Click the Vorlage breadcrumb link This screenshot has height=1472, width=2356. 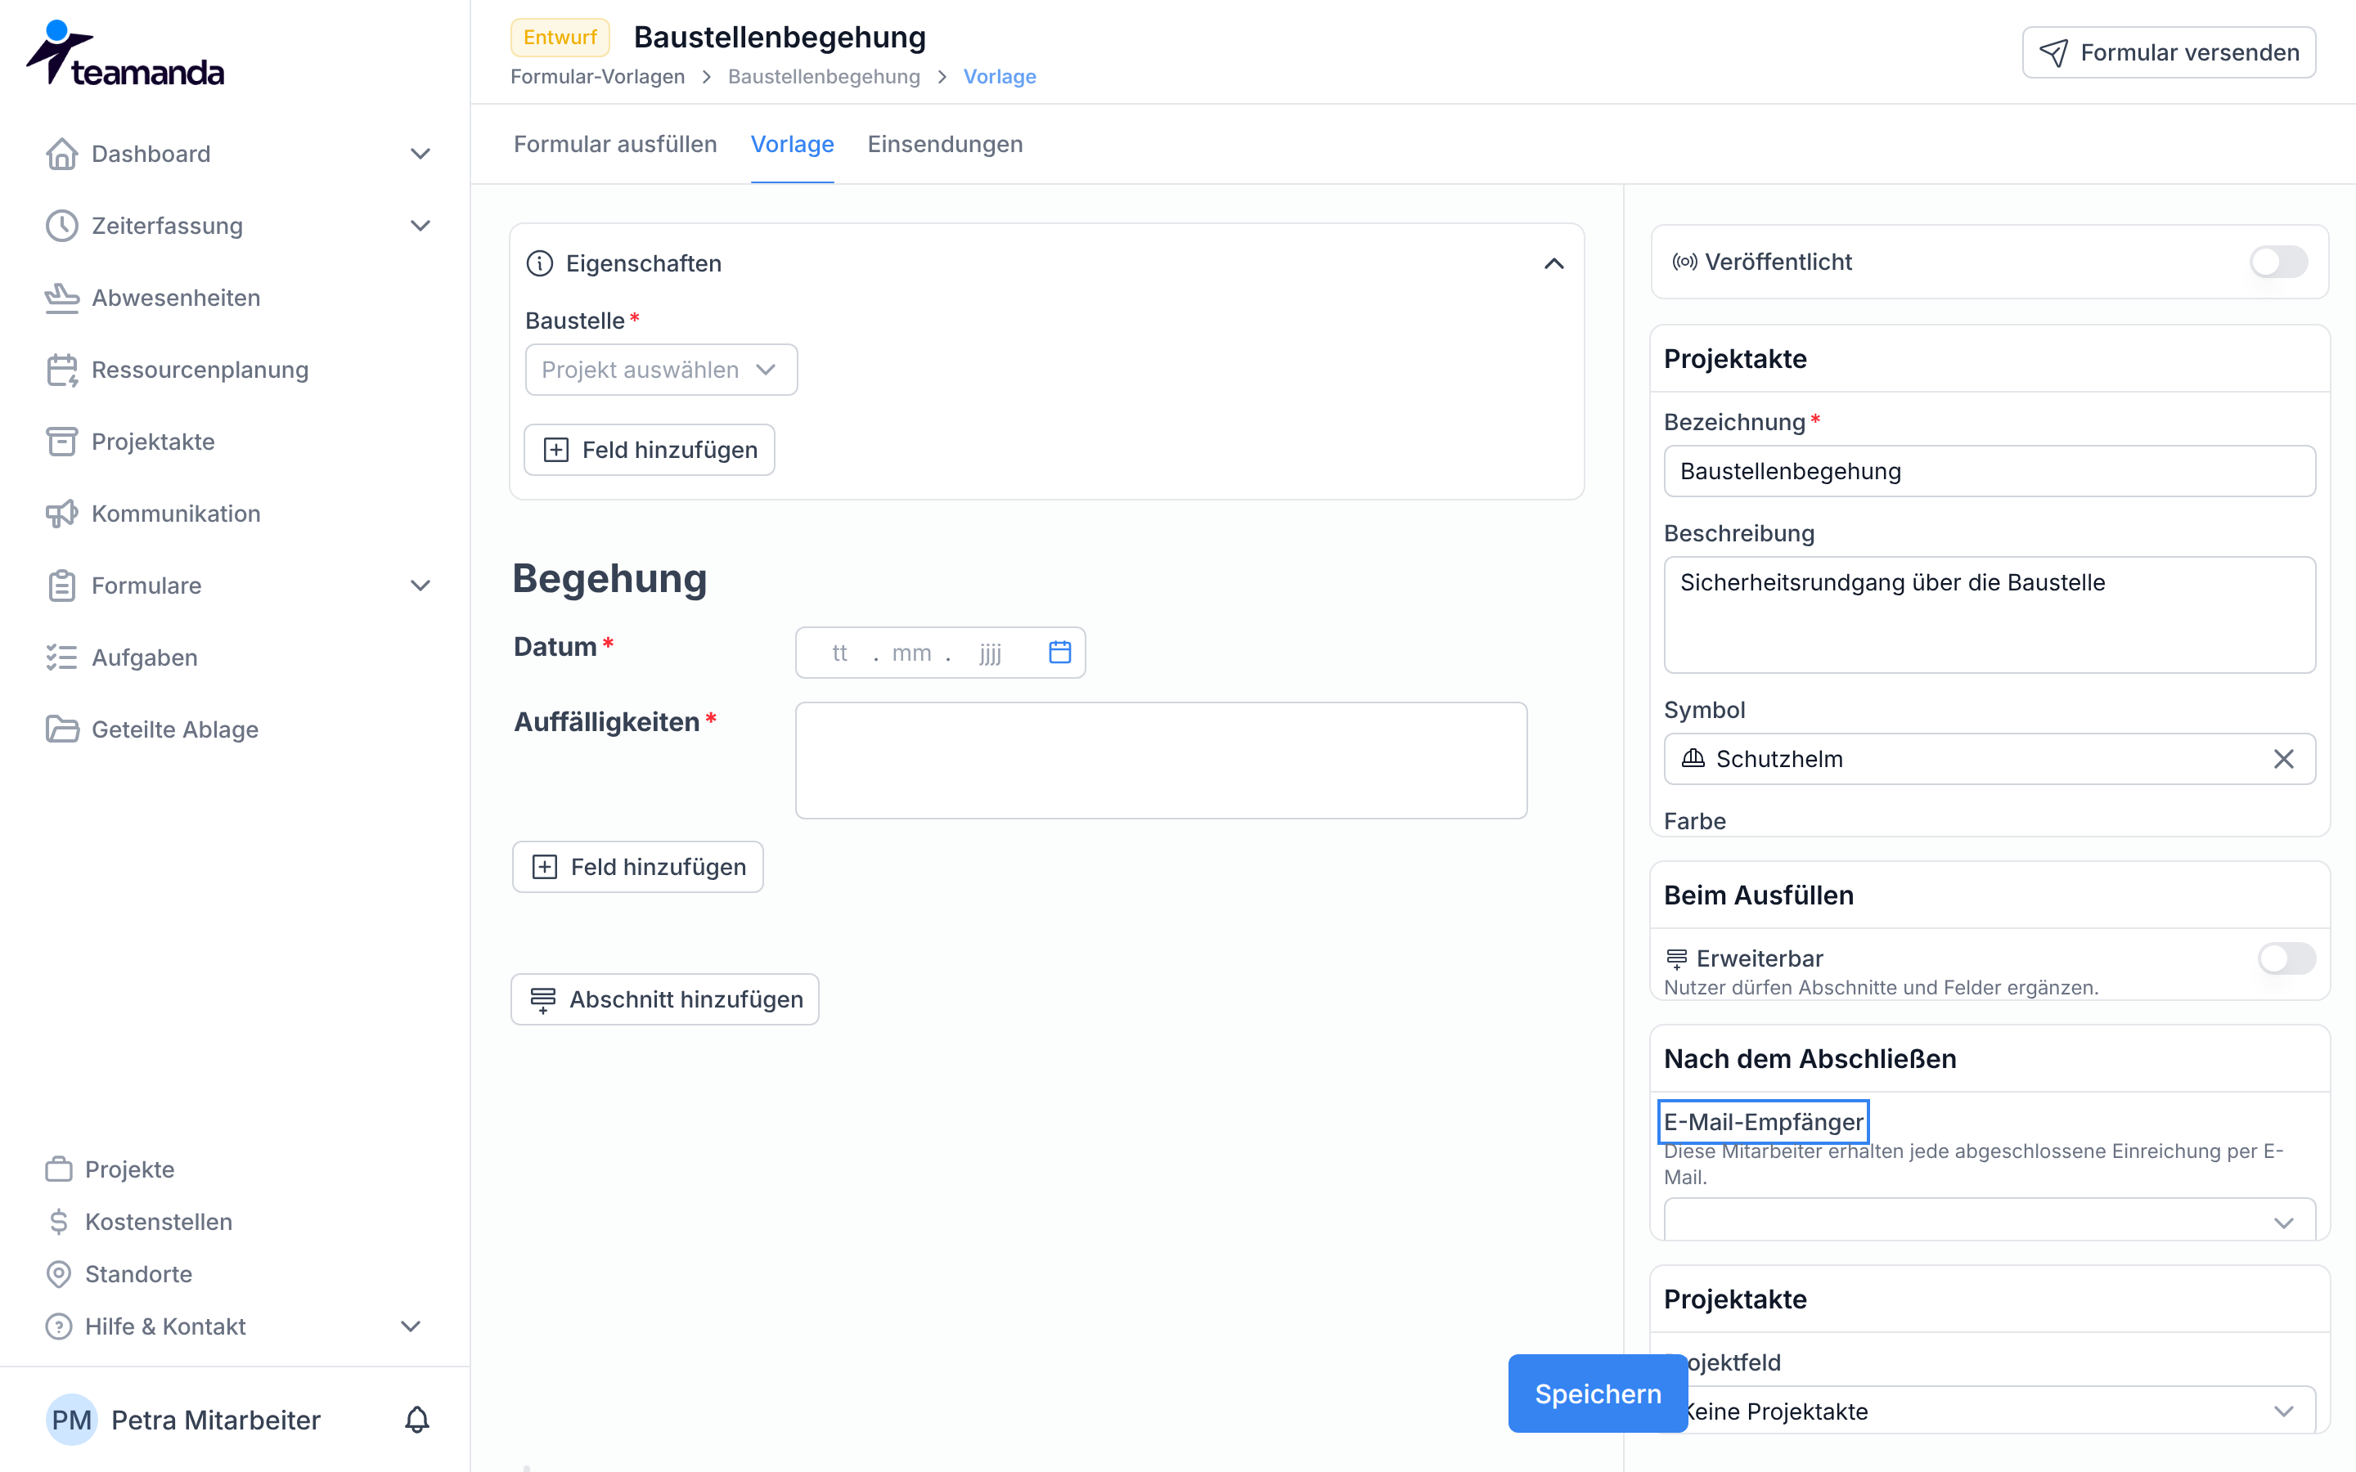[x=1000, y=77]
